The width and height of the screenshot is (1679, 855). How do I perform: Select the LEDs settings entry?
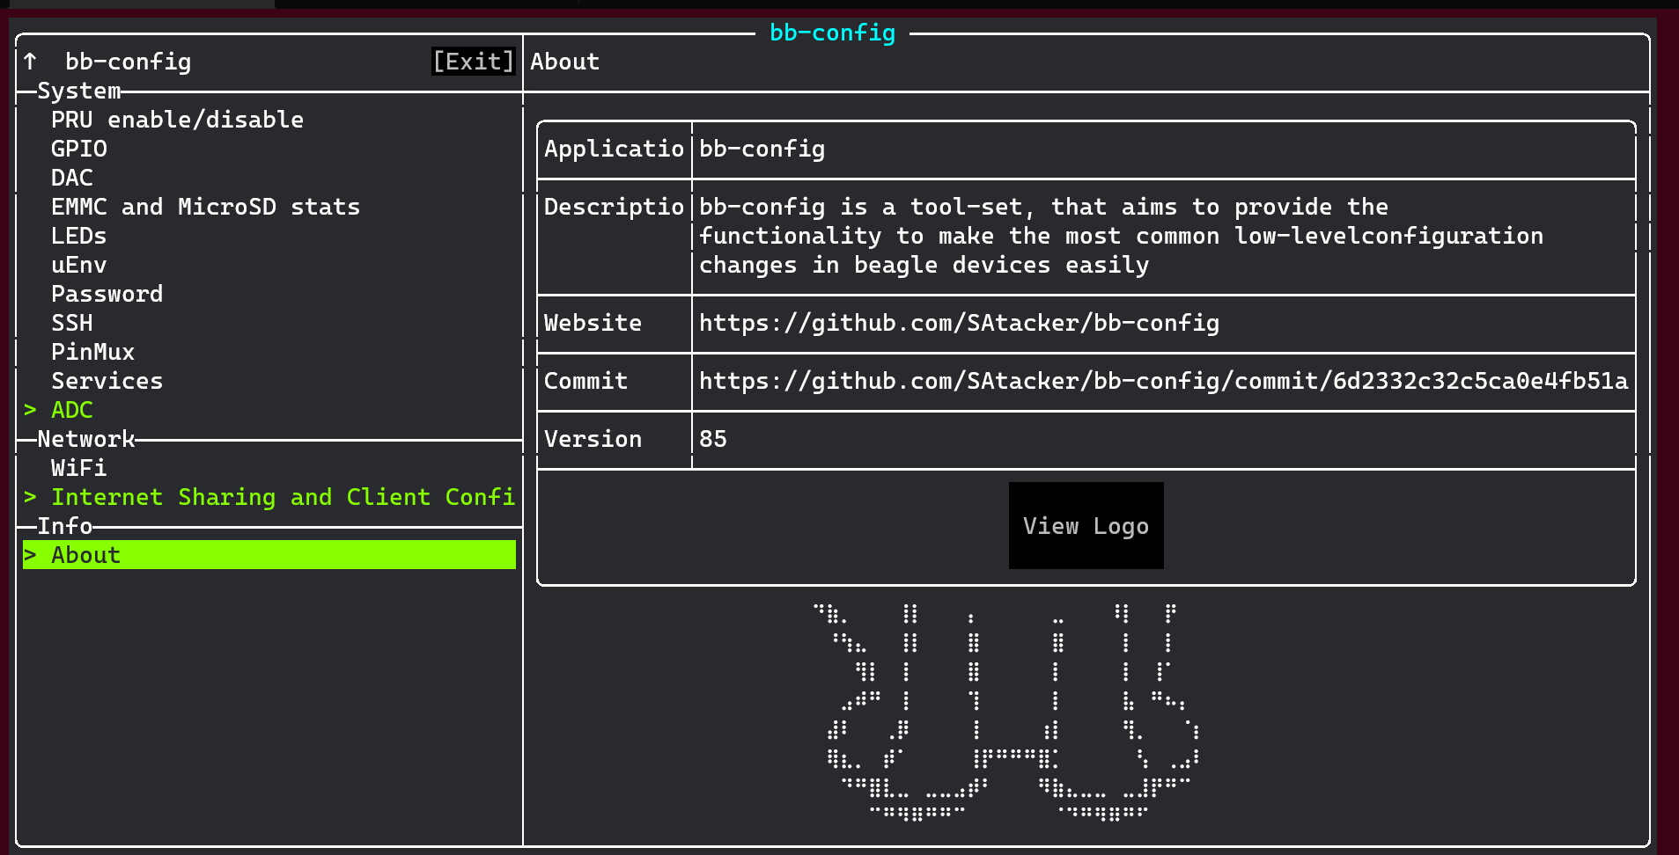pyautogui.click(x=77, y=236)
